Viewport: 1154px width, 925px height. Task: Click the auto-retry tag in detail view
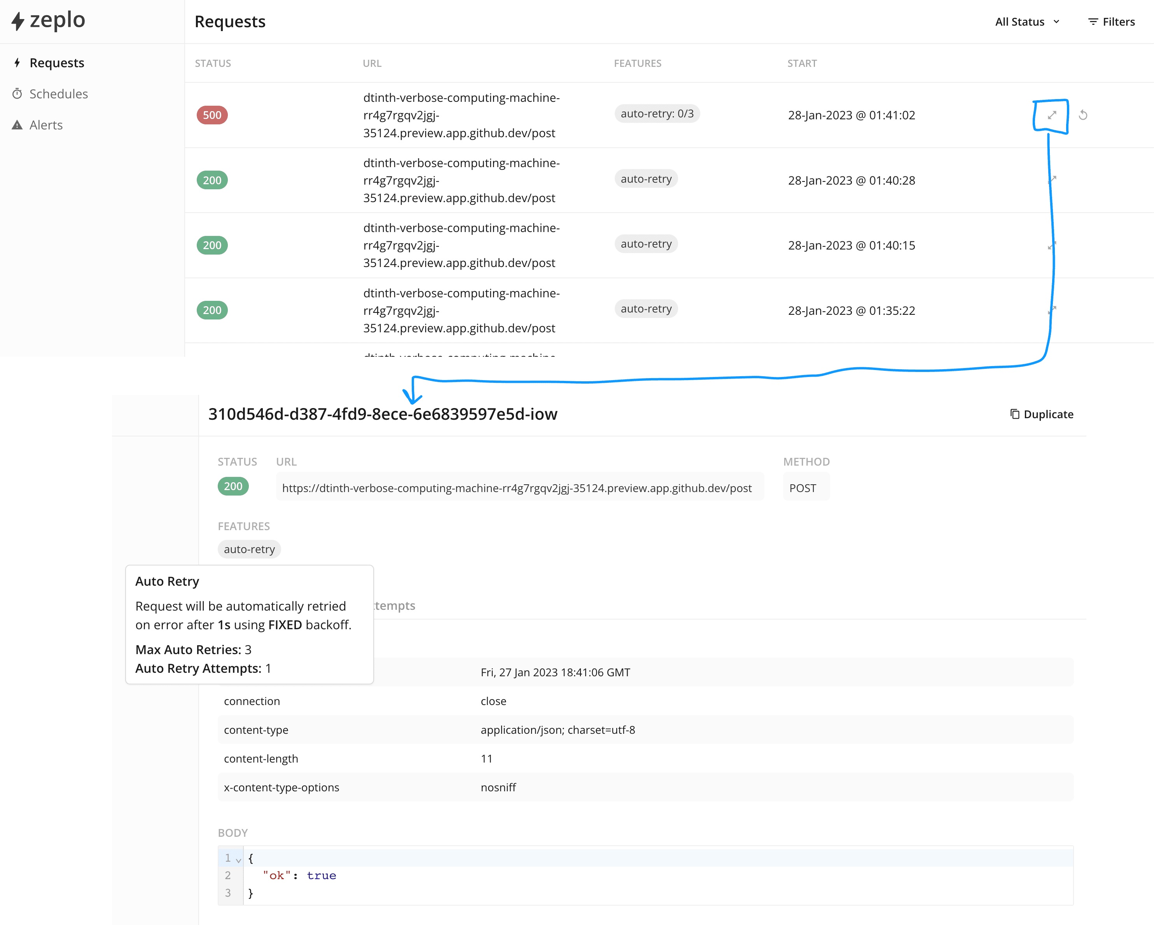click(x=250, y=549)
